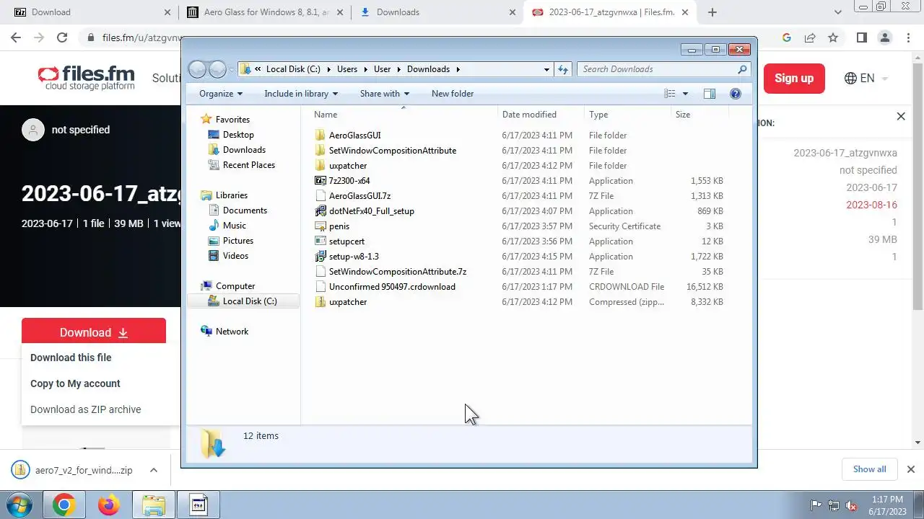
Task: Open the view options dropdown arrow
Action: tap(685, 94)
